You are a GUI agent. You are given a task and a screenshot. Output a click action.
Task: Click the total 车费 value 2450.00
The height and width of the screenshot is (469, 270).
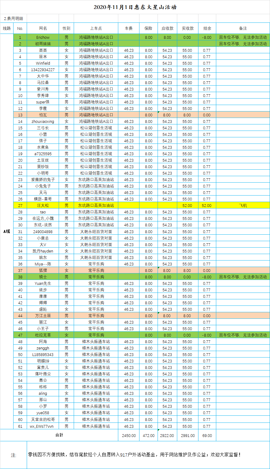point(129,435)
